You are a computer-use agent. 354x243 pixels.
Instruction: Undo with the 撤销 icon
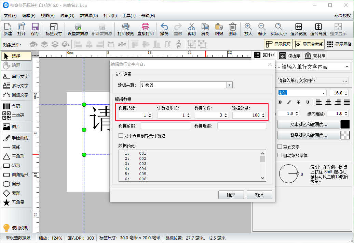164,29
